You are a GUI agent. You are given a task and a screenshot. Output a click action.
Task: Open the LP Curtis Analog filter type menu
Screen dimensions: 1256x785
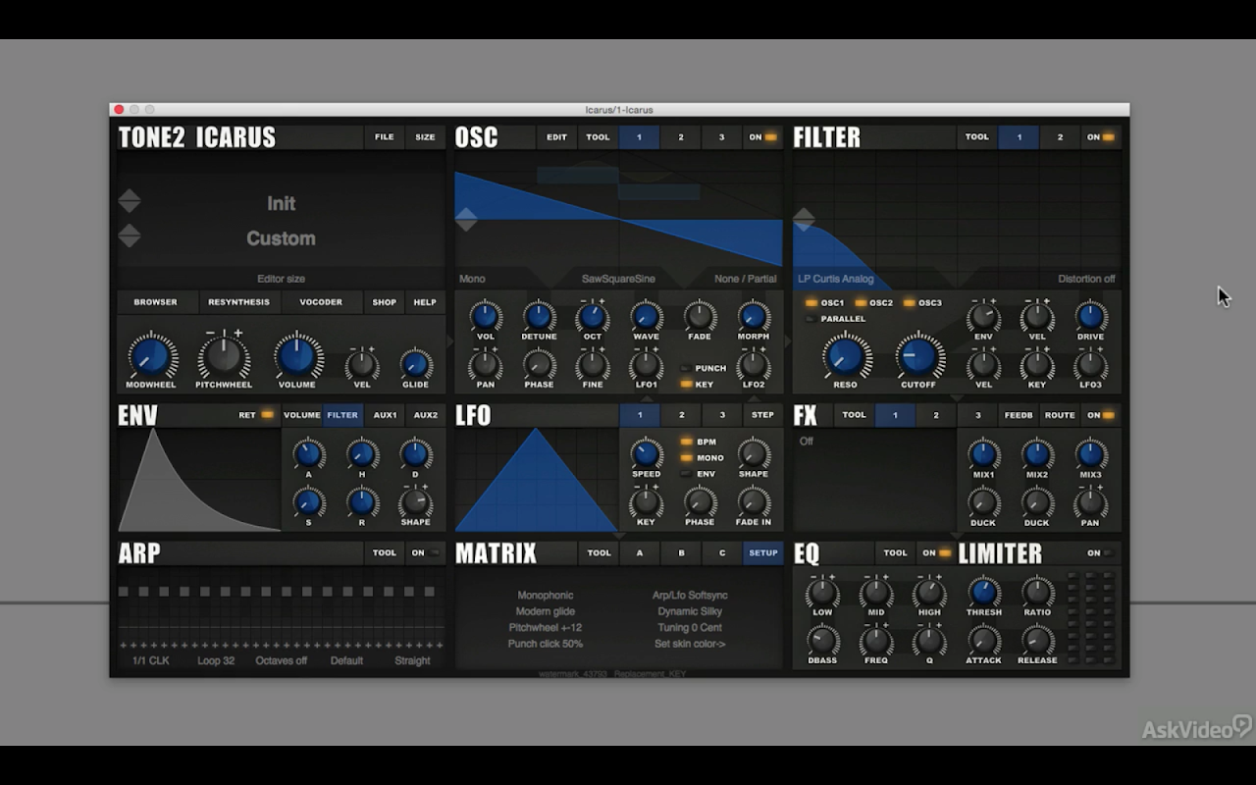(x=835, y=279)
